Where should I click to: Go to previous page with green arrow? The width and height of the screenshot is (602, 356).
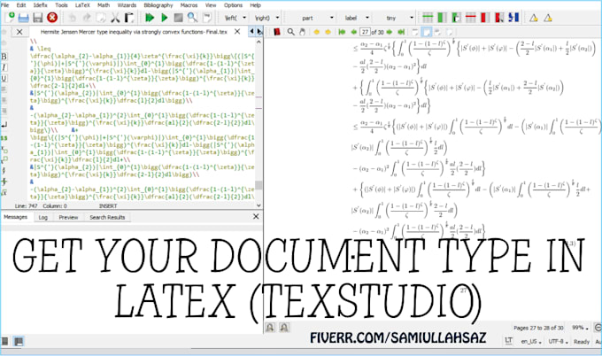pos(353,32)
